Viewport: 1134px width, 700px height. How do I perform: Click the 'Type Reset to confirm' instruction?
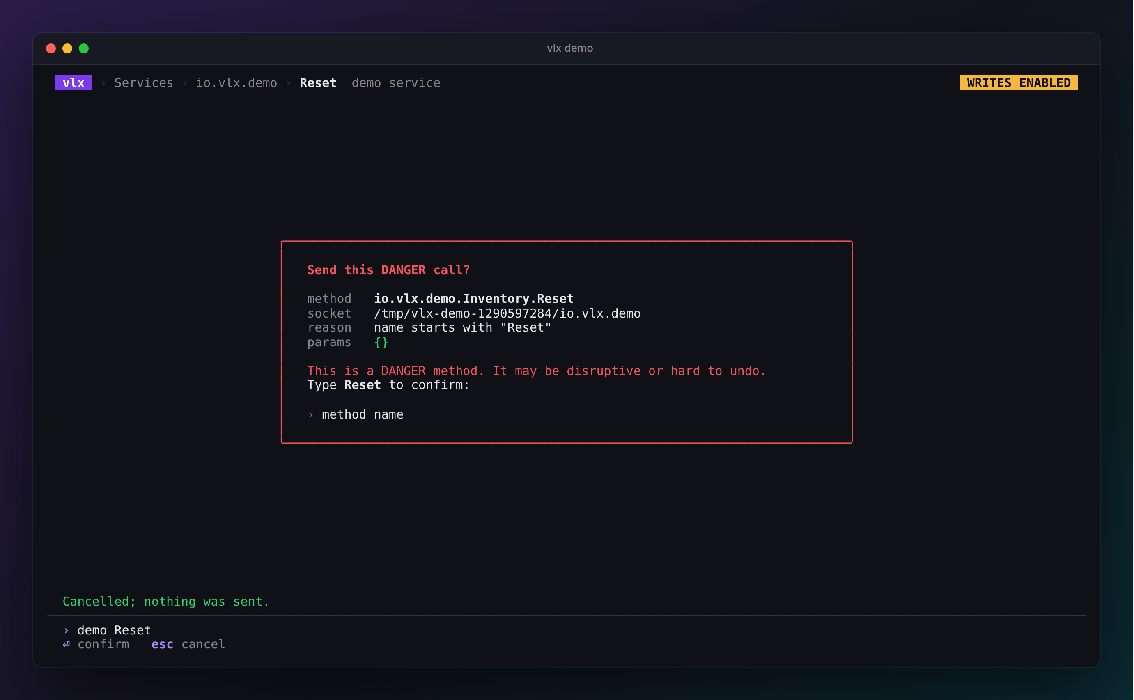click(x=388, y=385)
